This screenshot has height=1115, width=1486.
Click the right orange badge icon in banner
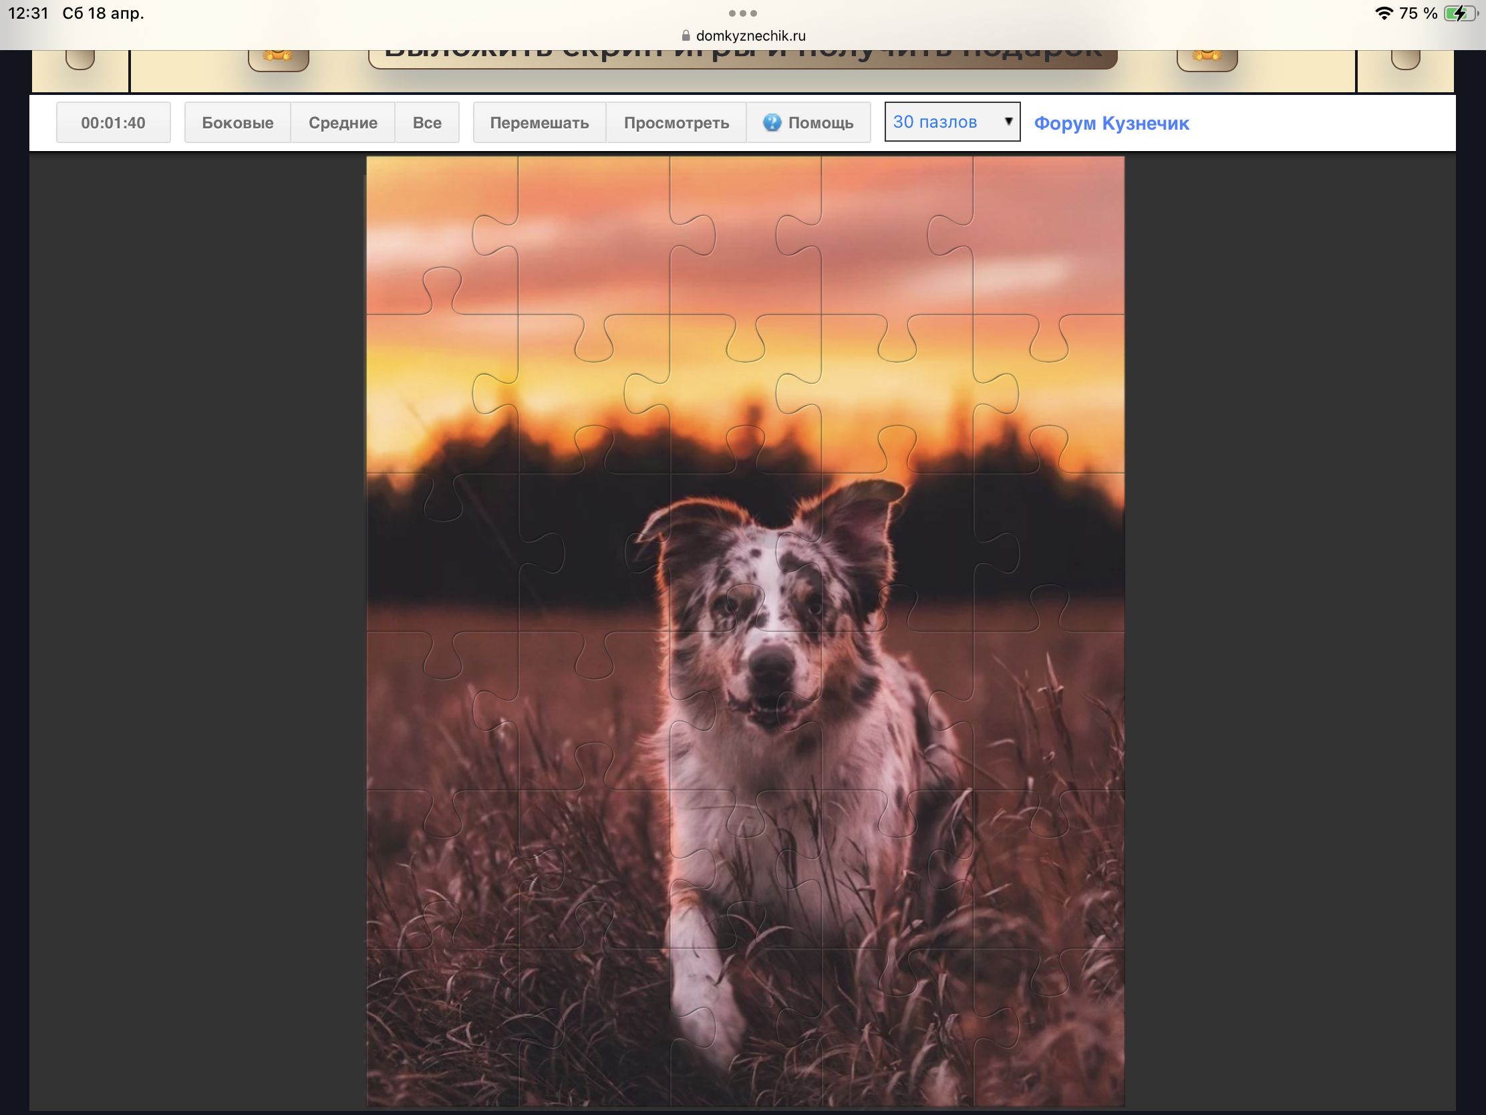(x=1207, y=57)
